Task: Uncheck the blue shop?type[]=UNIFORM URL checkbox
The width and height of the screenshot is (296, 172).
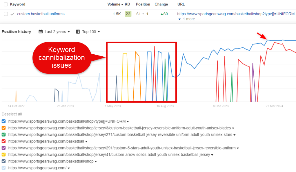Action: [3, 121]
